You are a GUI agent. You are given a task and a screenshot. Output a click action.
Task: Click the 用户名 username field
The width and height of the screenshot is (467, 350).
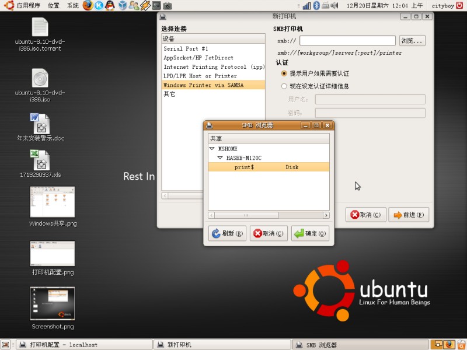pyautogui.click(x=370, y=99)
